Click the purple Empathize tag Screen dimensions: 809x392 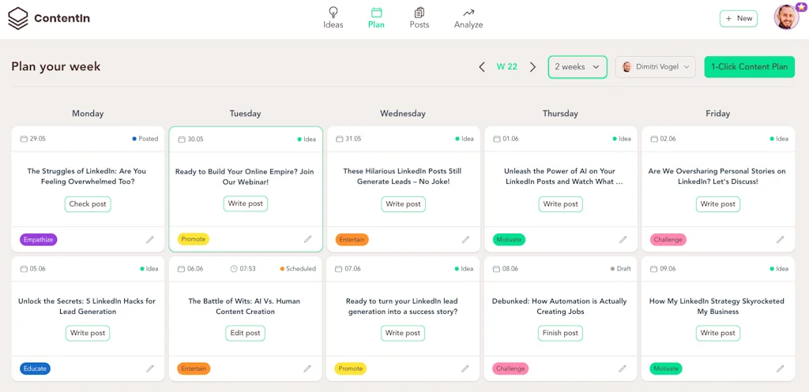pos(39,239)
